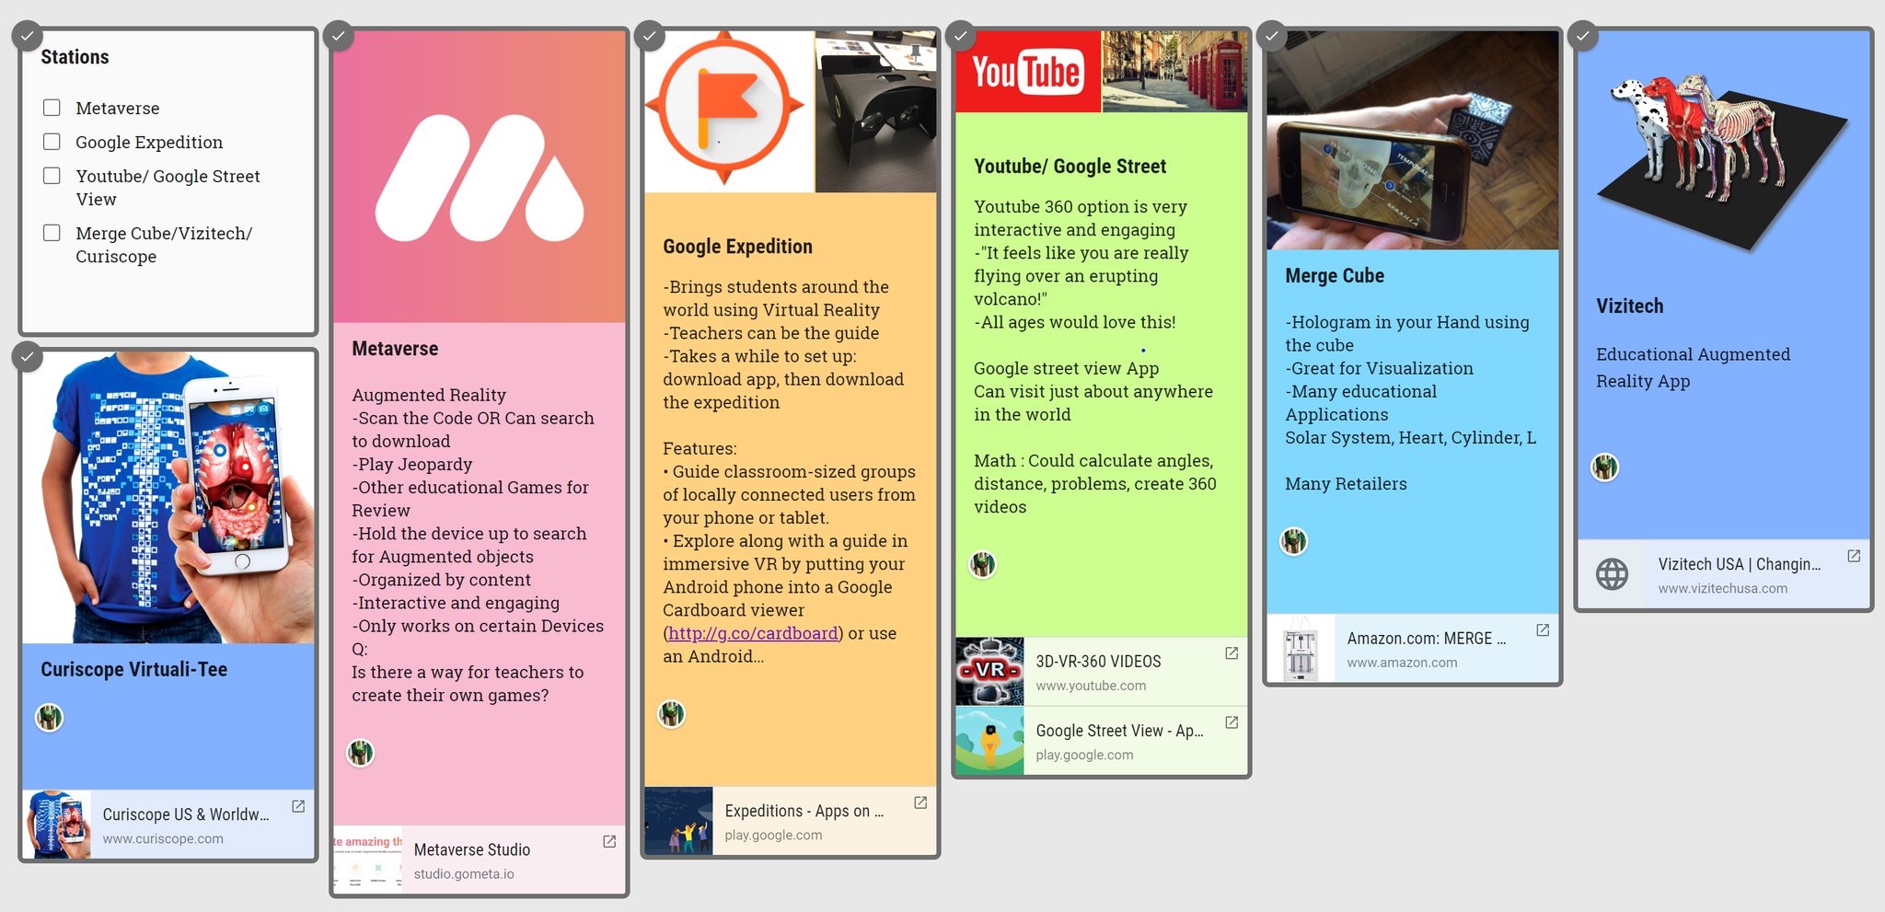Screen dimensions: 1885x912
Task: Check the Metaverse checkbox in Stations
Action: (52, 108)
